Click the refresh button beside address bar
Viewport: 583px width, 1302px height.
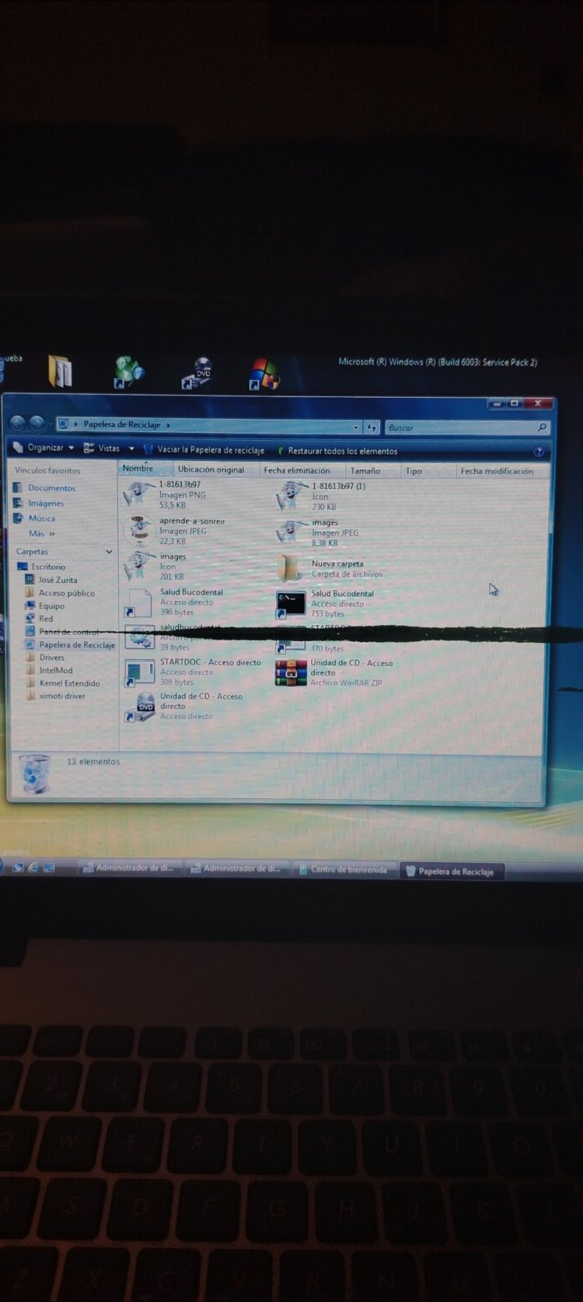click(372, 428)
